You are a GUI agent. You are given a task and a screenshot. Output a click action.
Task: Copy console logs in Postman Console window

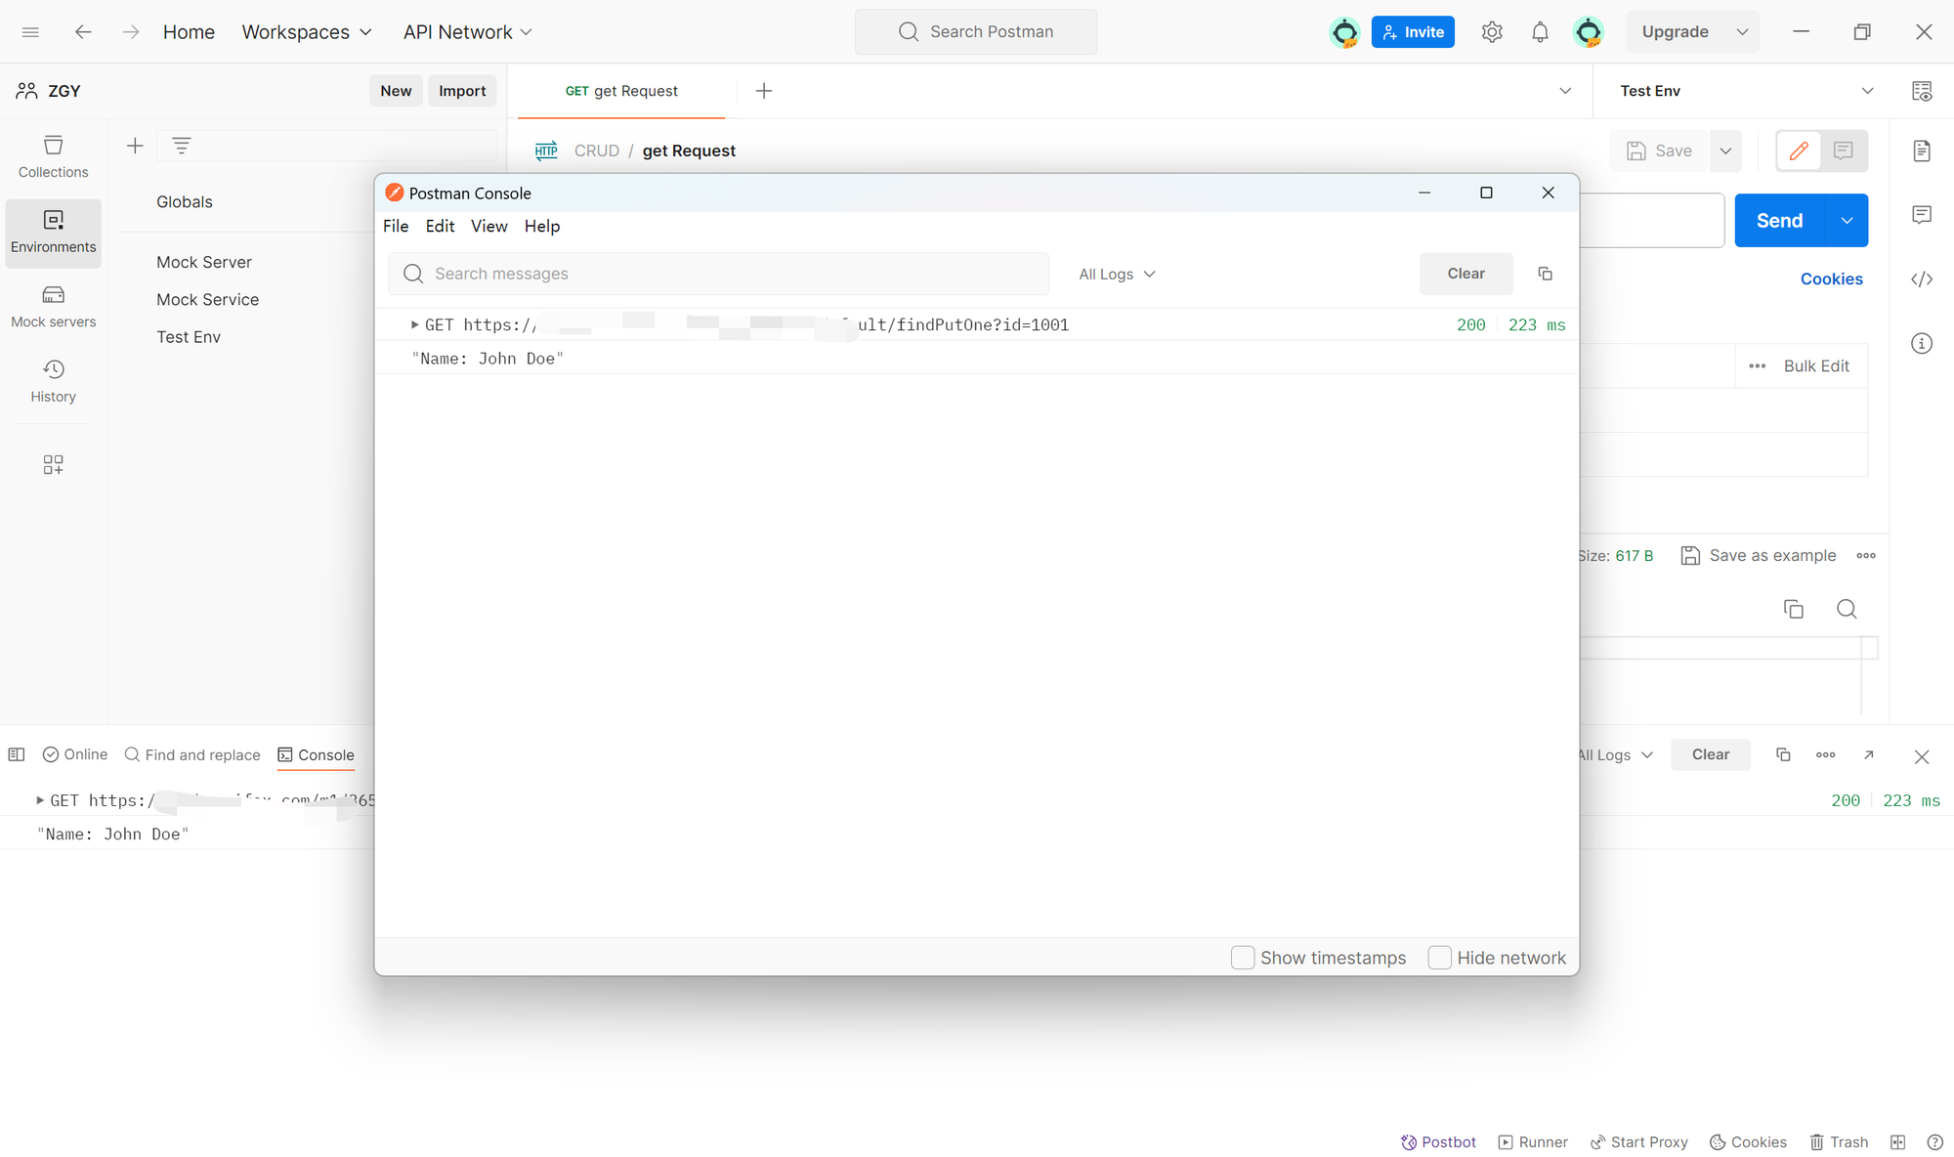click(1545, 274)
